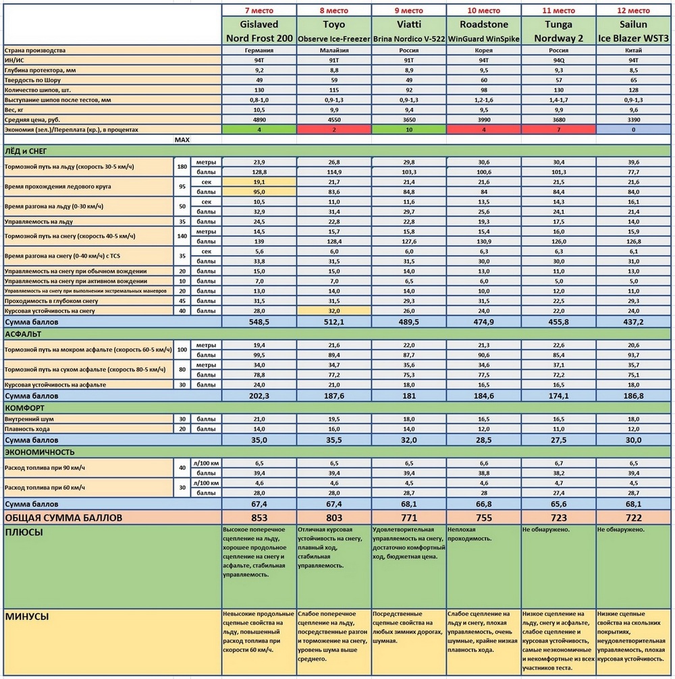Click the '94Q' index cell for Tunga
The width and height of the screenshot is (675, 679).
558,60
